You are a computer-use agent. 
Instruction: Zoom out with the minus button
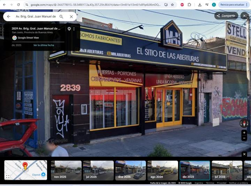[244, 138]
